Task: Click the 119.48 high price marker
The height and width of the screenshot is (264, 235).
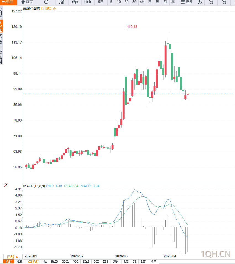Action: click(x=132, y=27)
